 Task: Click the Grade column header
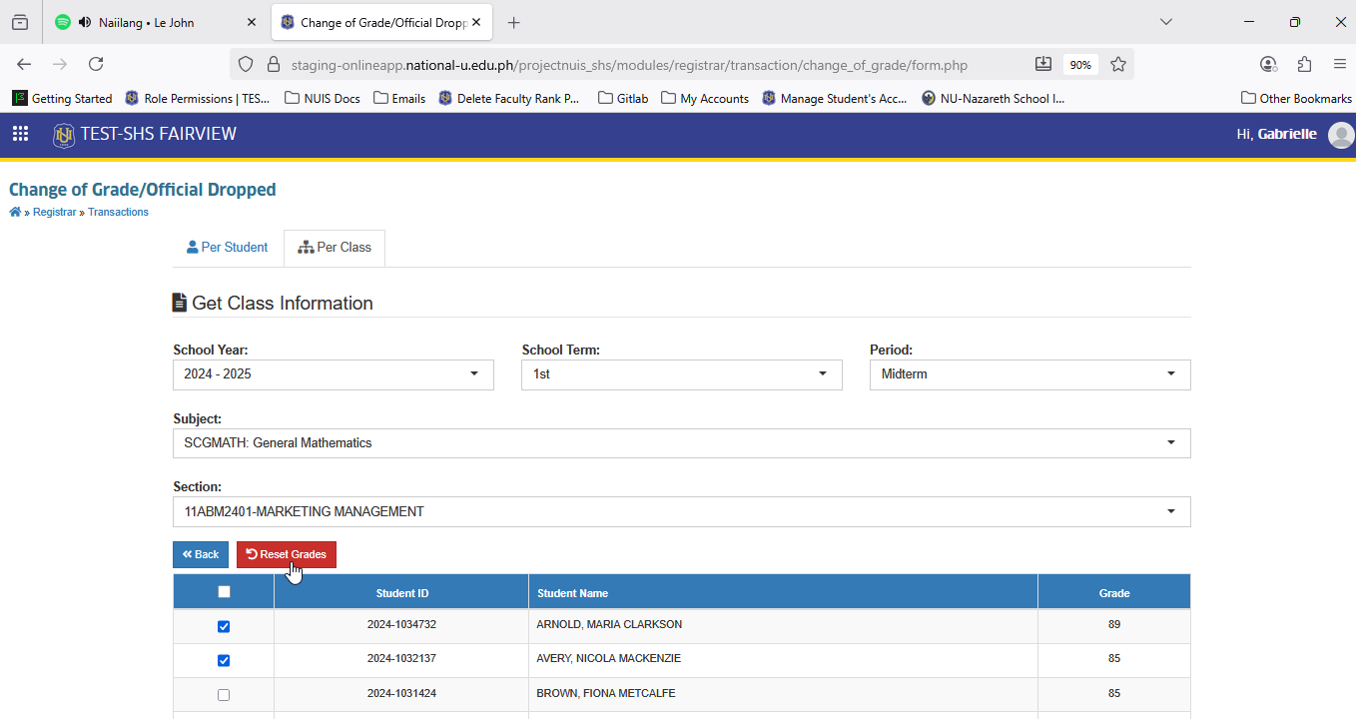coord(1114,593)
